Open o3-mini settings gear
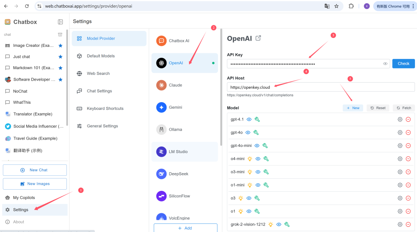Image resolution: width=417 pixels, height=232 pixels. [400, 172]
